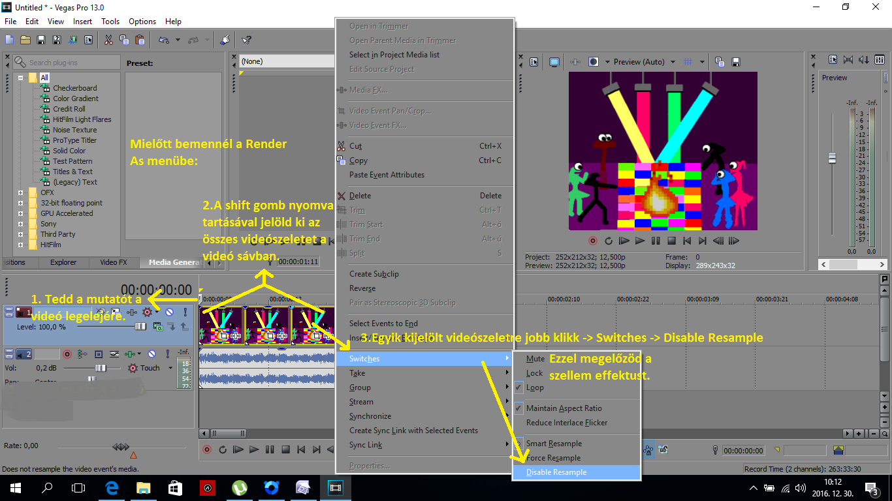892x501 pixels.
Task: Expand the Third Party folder
Action: (21, 234)
